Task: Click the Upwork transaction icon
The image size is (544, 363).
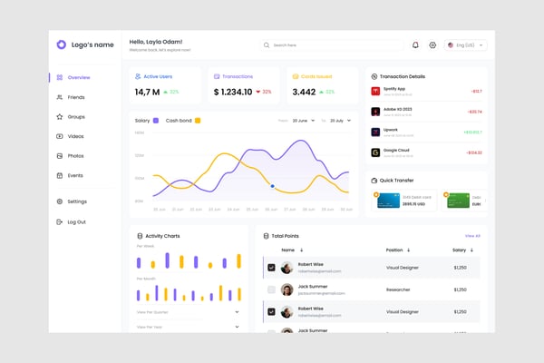Action: [375, 132]
